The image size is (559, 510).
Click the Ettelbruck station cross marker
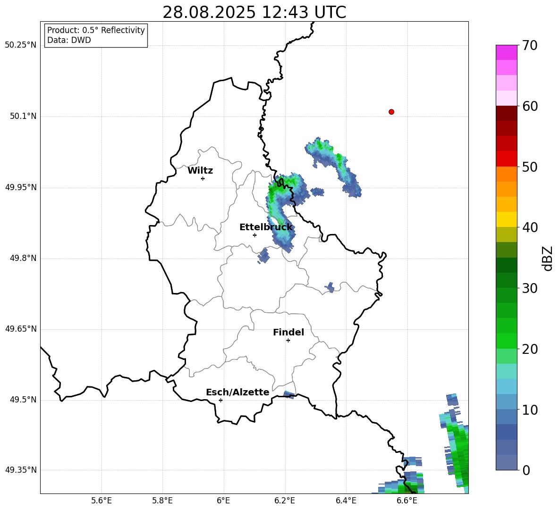tap(254, 235)
